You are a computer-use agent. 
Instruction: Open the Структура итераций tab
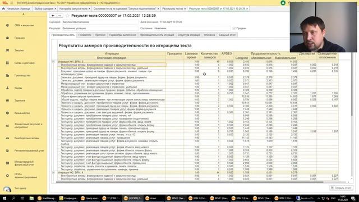189,35
